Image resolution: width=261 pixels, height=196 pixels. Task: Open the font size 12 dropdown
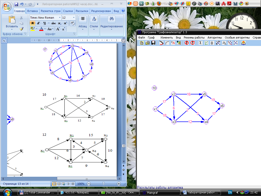[x=74, y=18]
